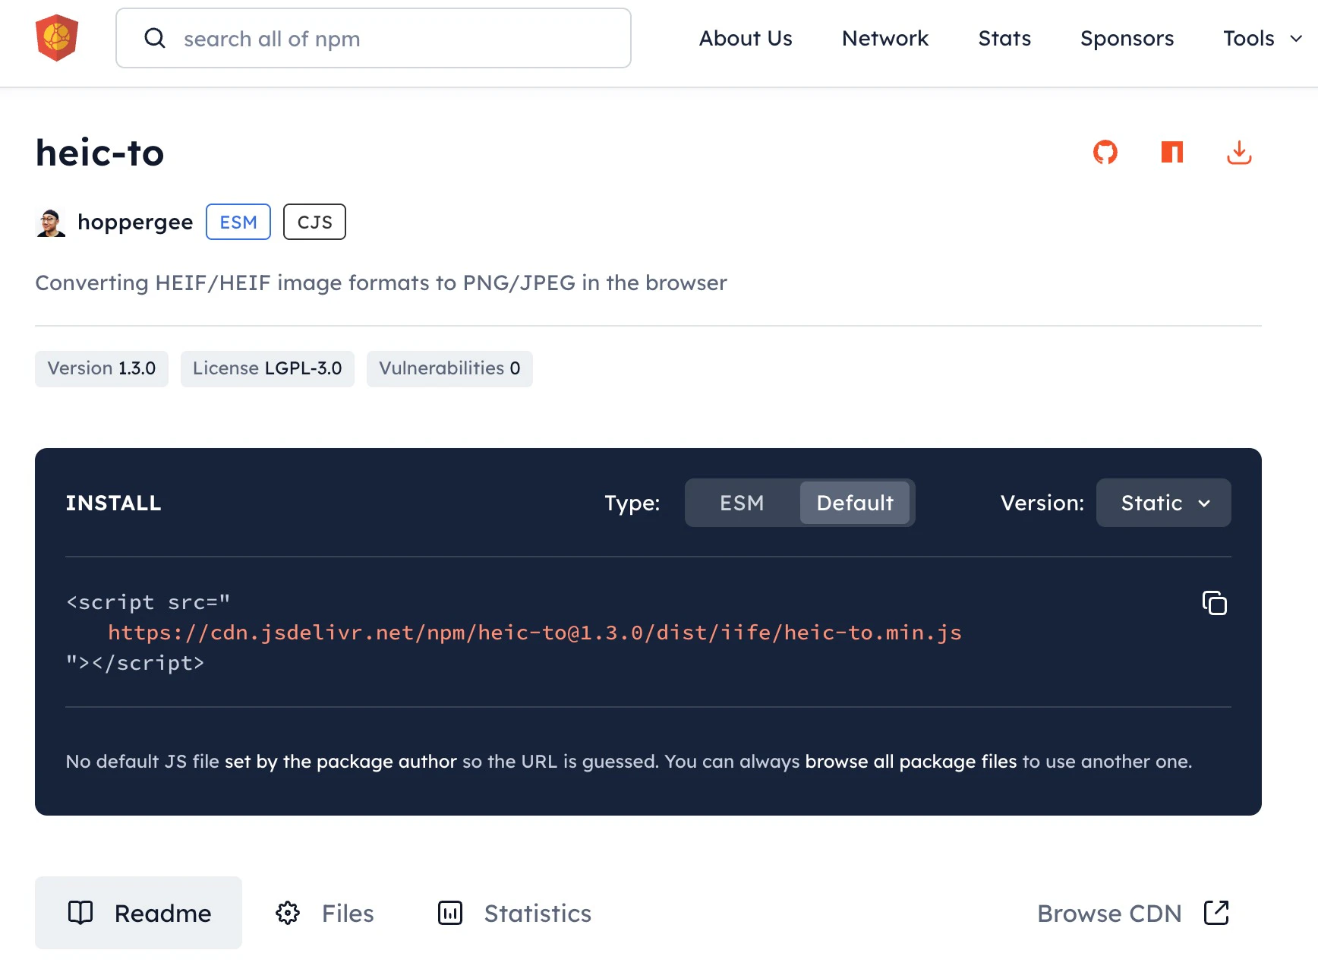Click the download package icon
1318x969 pixels.
[1239, 153]
